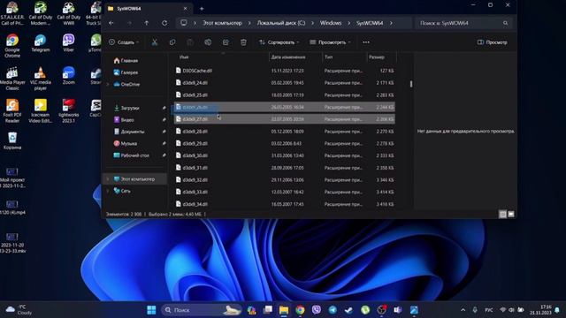Viewport: 566px width, 318px height.
Task: Open the Сортировать dropdown
Action: tap(279, 42)
